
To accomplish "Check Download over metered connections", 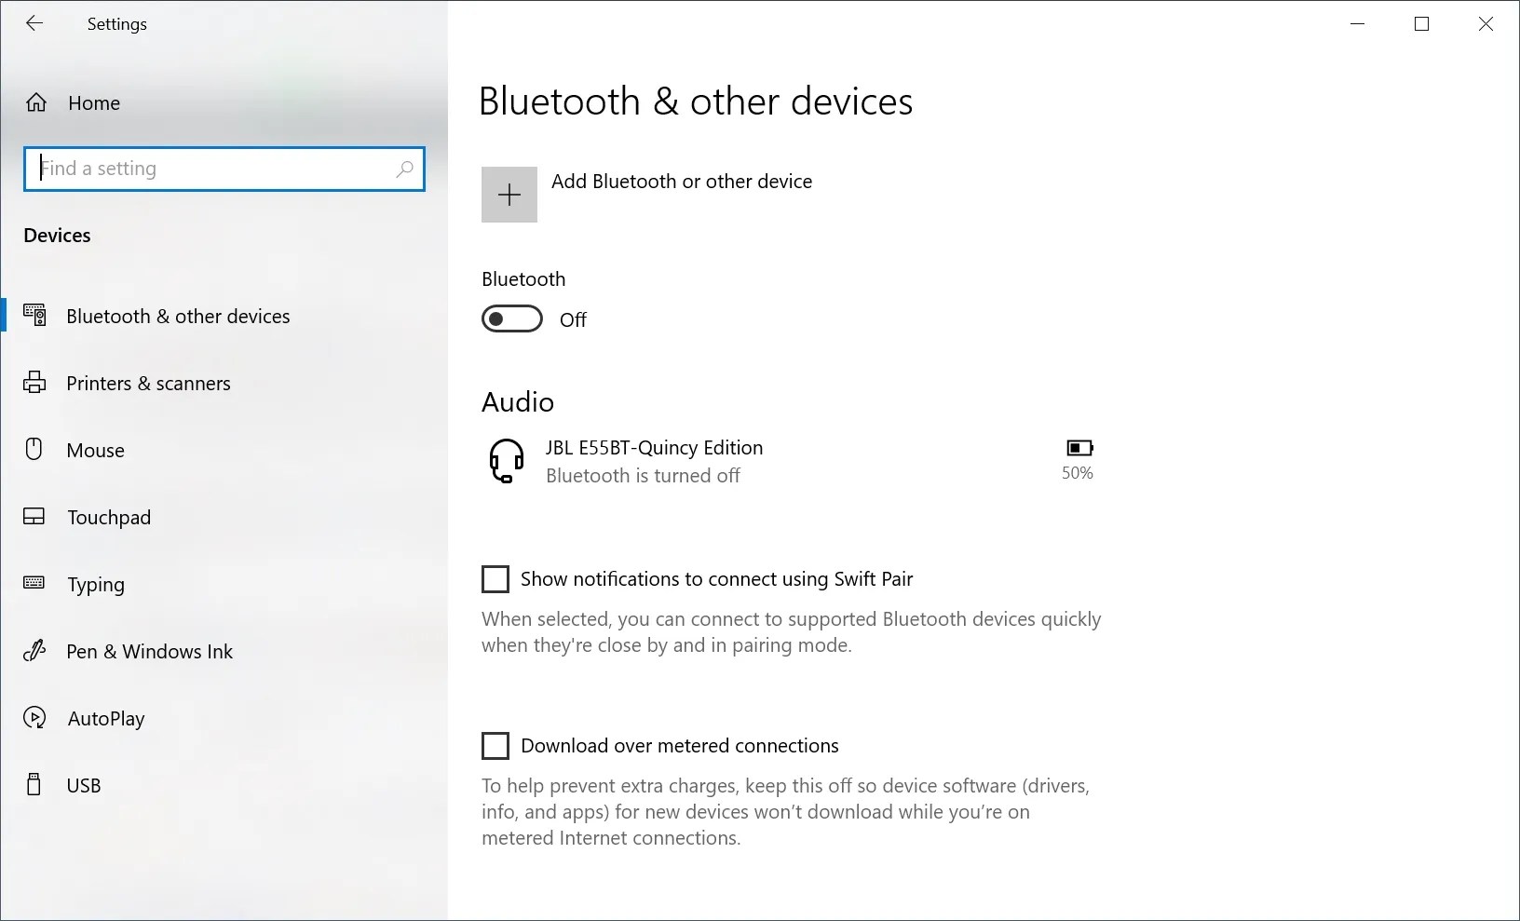I will click(495, 745).
